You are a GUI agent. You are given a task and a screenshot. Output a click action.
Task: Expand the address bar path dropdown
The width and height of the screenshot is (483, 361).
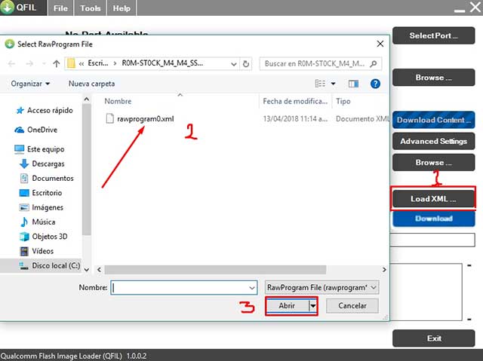[x=234, y=64]
